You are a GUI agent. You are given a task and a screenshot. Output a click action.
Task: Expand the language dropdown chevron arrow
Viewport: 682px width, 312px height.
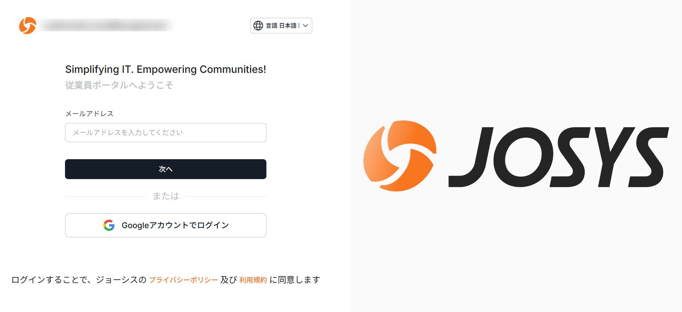(305, 26)
